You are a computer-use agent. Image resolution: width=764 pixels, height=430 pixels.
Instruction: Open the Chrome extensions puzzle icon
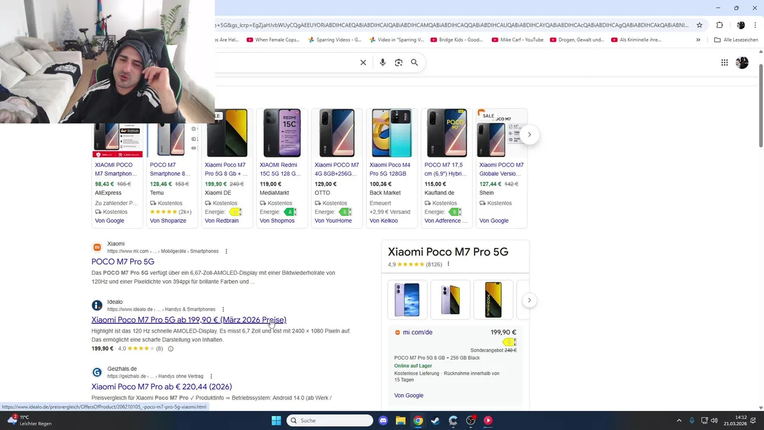coord(719,25)
